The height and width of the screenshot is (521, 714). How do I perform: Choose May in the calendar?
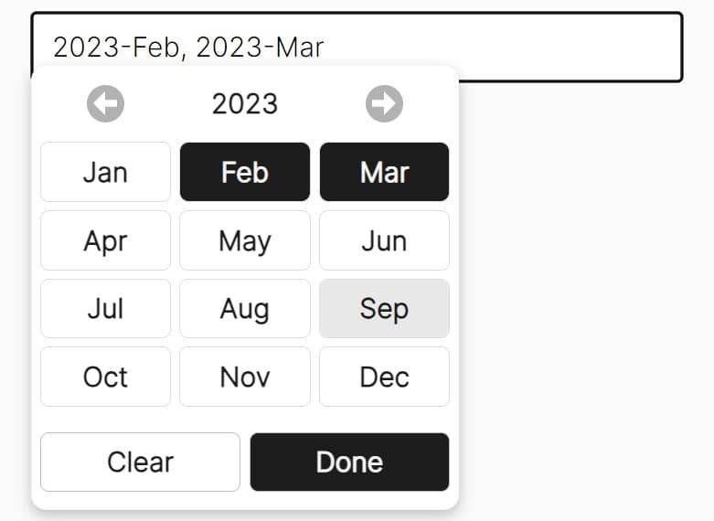tap(245, 240)
